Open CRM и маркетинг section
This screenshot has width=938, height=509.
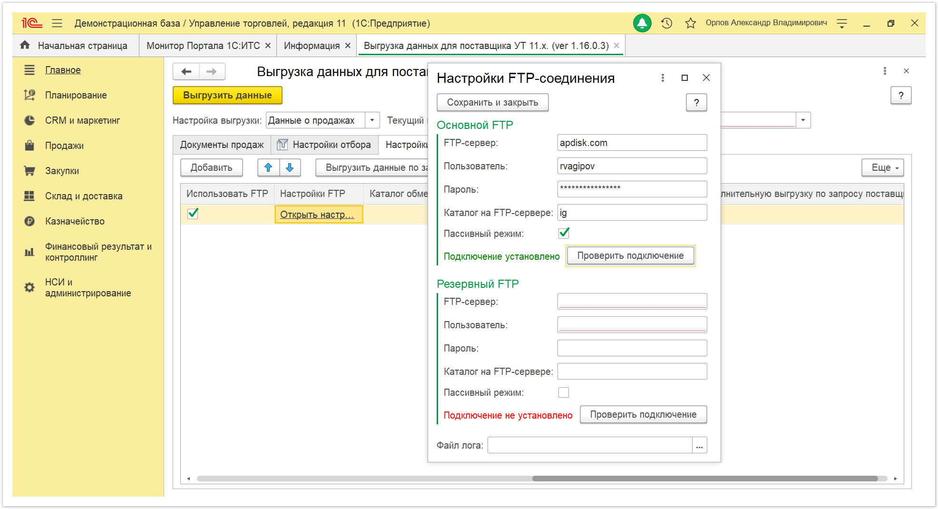click(x=82, y=120)
